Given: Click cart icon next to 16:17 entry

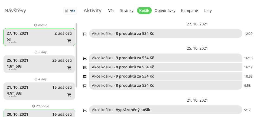Looking at the screenshot, I should click(x=84, y=67).
